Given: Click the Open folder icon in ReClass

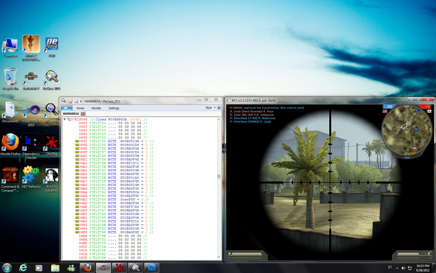Looking at the screenshot, I should tap(70, 101).
